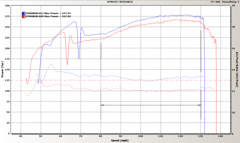
Task: Select the vertical cursor line at 130 mph
Action: (x=201, y=75)
